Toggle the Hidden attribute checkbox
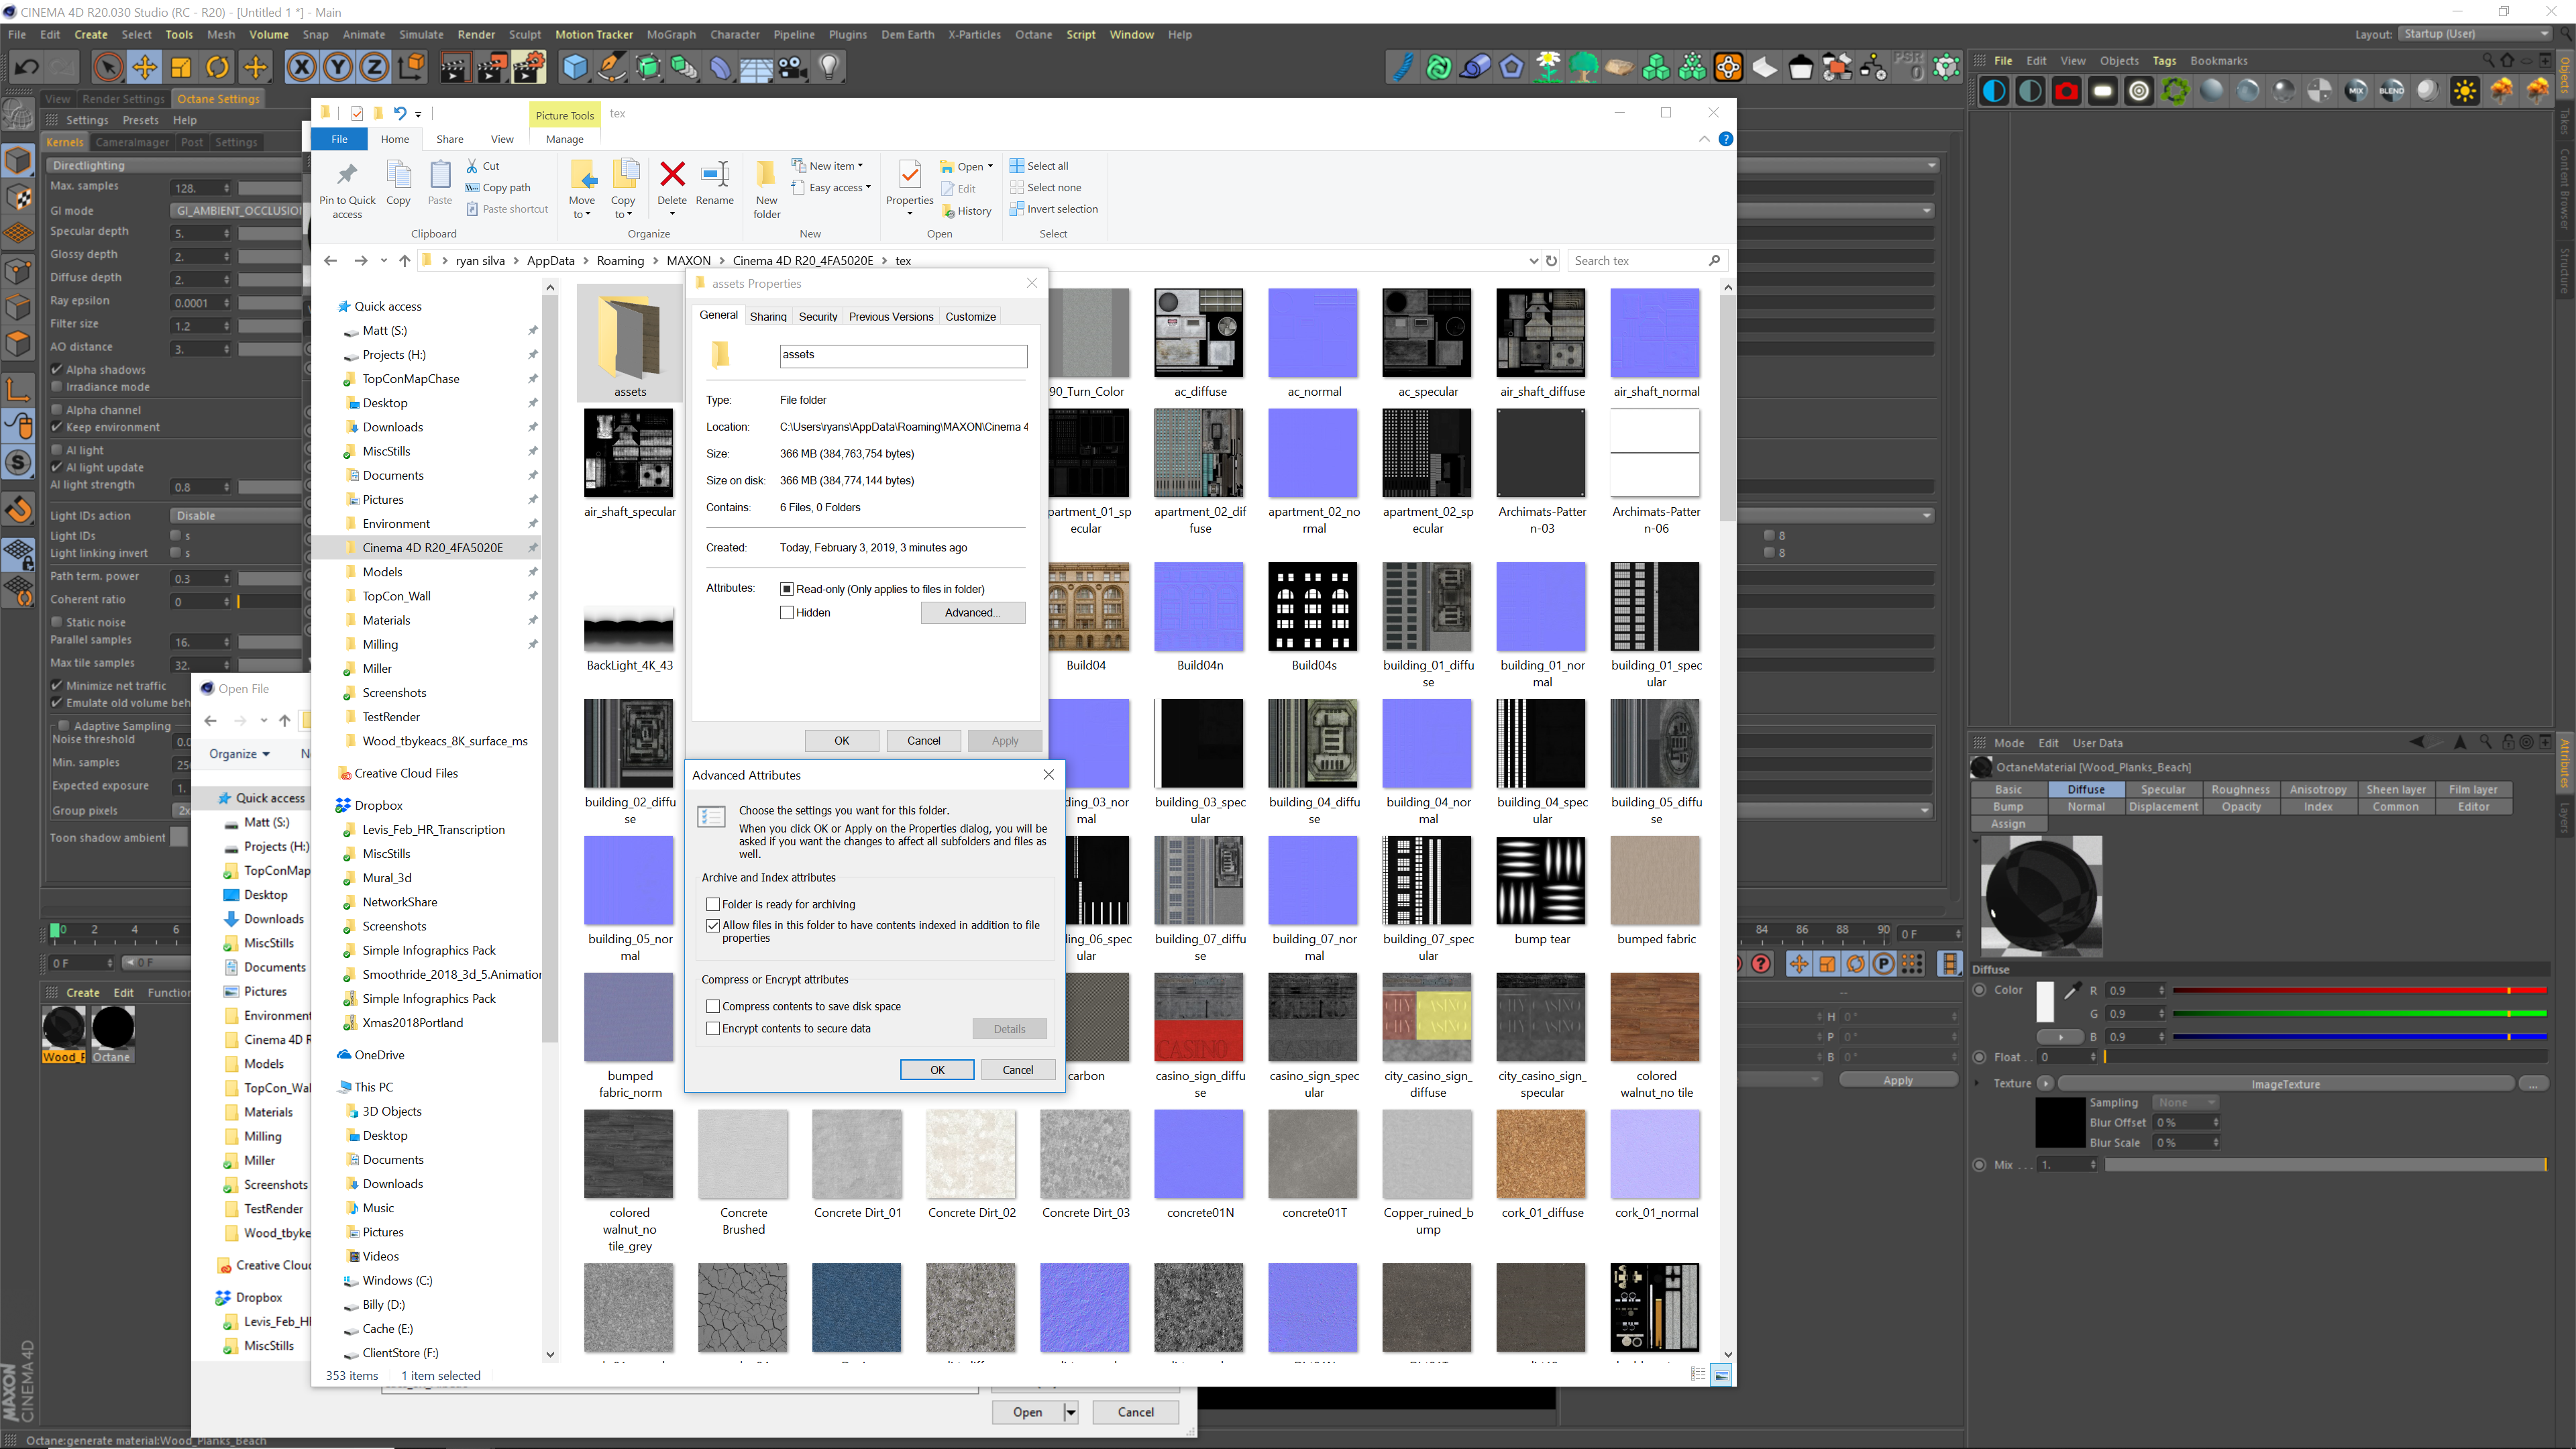2576x1449 pixels. pyautogui.click(x=787, y=613)
